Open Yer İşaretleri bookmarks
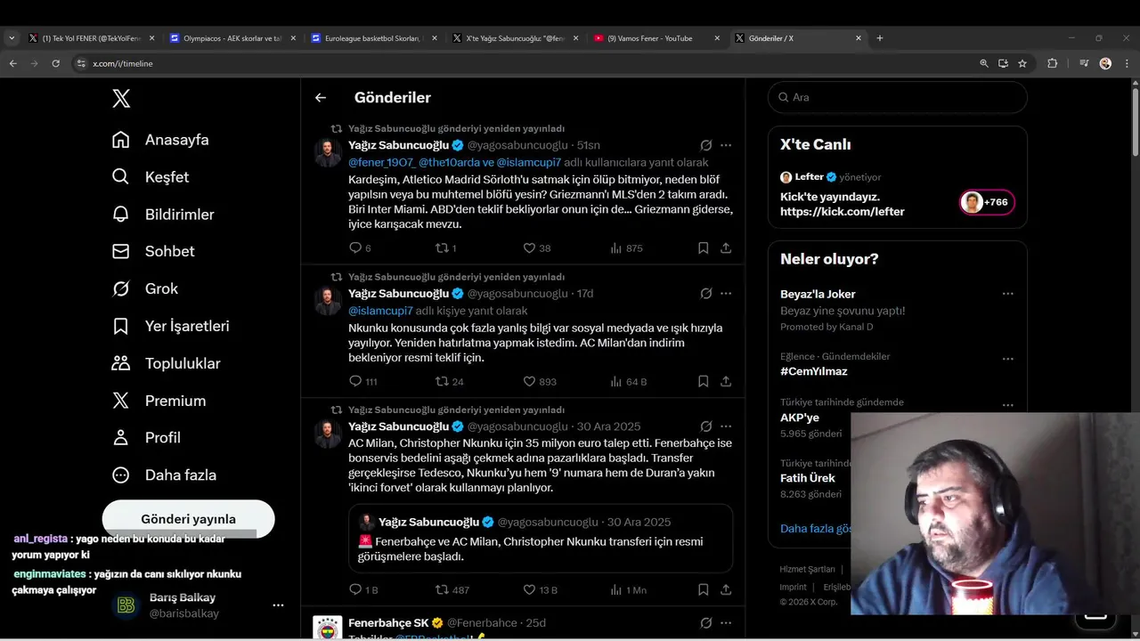Screen dimensions: 1140x641 [170, 327]
